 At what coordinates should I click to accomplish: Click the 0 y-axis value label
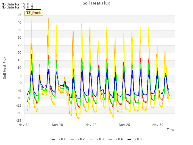[x=21, y=83]
